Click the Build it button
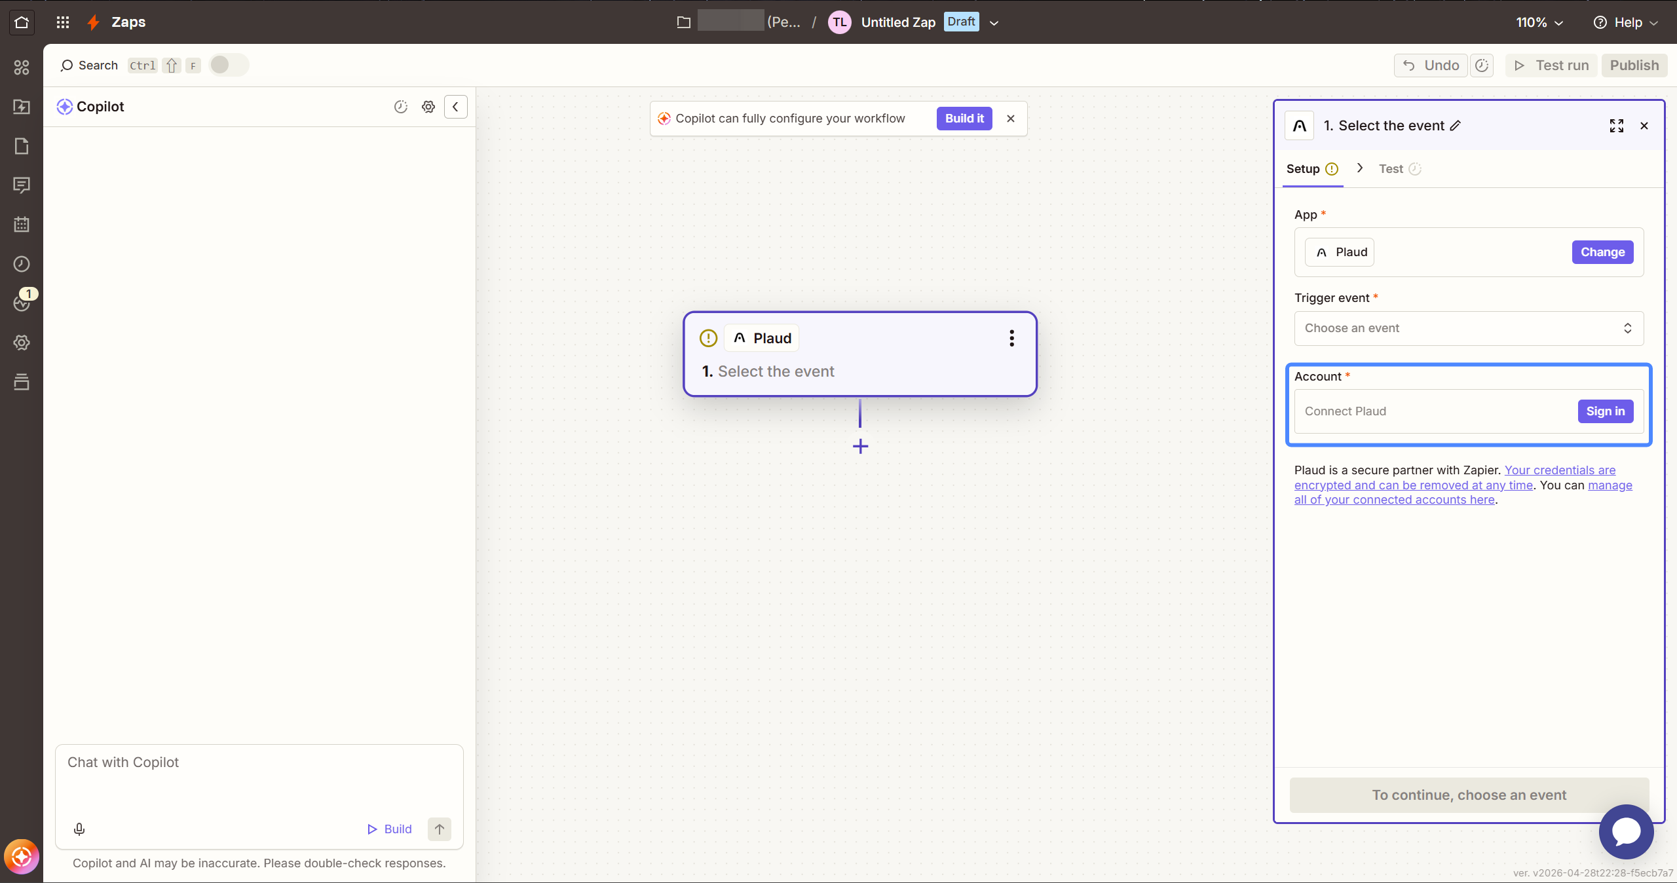The image size is (1677, 883). point(964,119)
